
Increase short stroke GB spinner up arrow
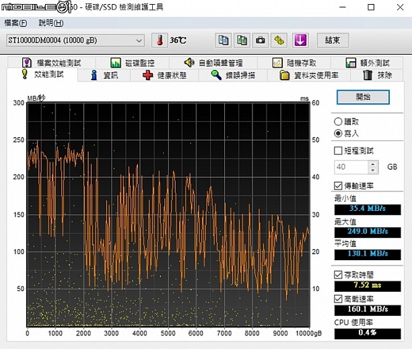click(372, 164)
